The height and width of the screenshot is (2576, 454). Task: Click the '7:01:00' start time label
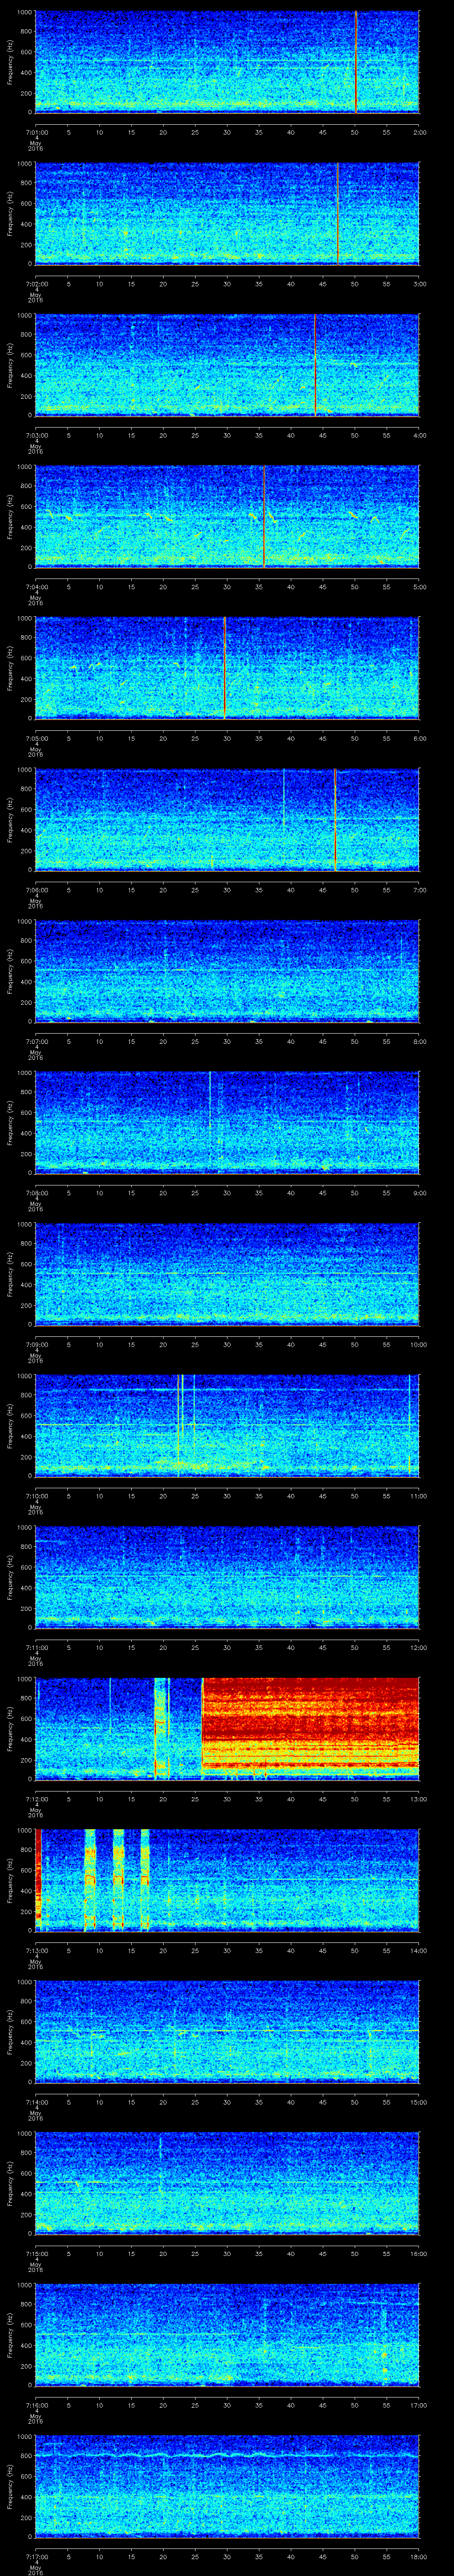point(36,131)
